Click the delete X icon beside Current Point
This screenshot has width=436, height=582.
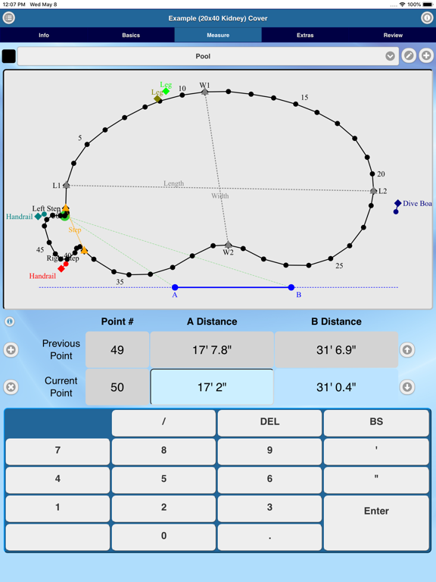point(11,387)
